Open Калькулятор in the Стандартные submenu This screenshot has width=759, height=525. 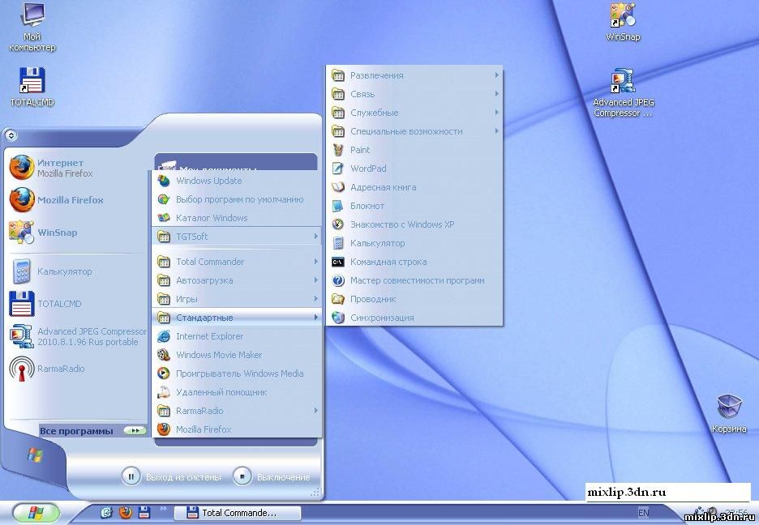(414, 243)
